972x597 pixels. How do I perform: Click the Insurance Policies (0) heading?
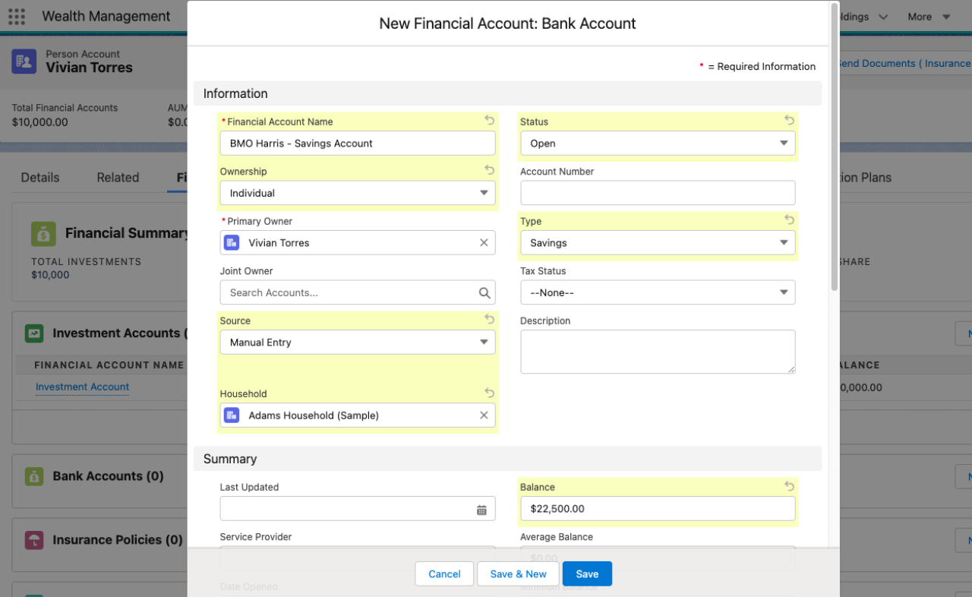pyautogui.click(x=118, y=540)
